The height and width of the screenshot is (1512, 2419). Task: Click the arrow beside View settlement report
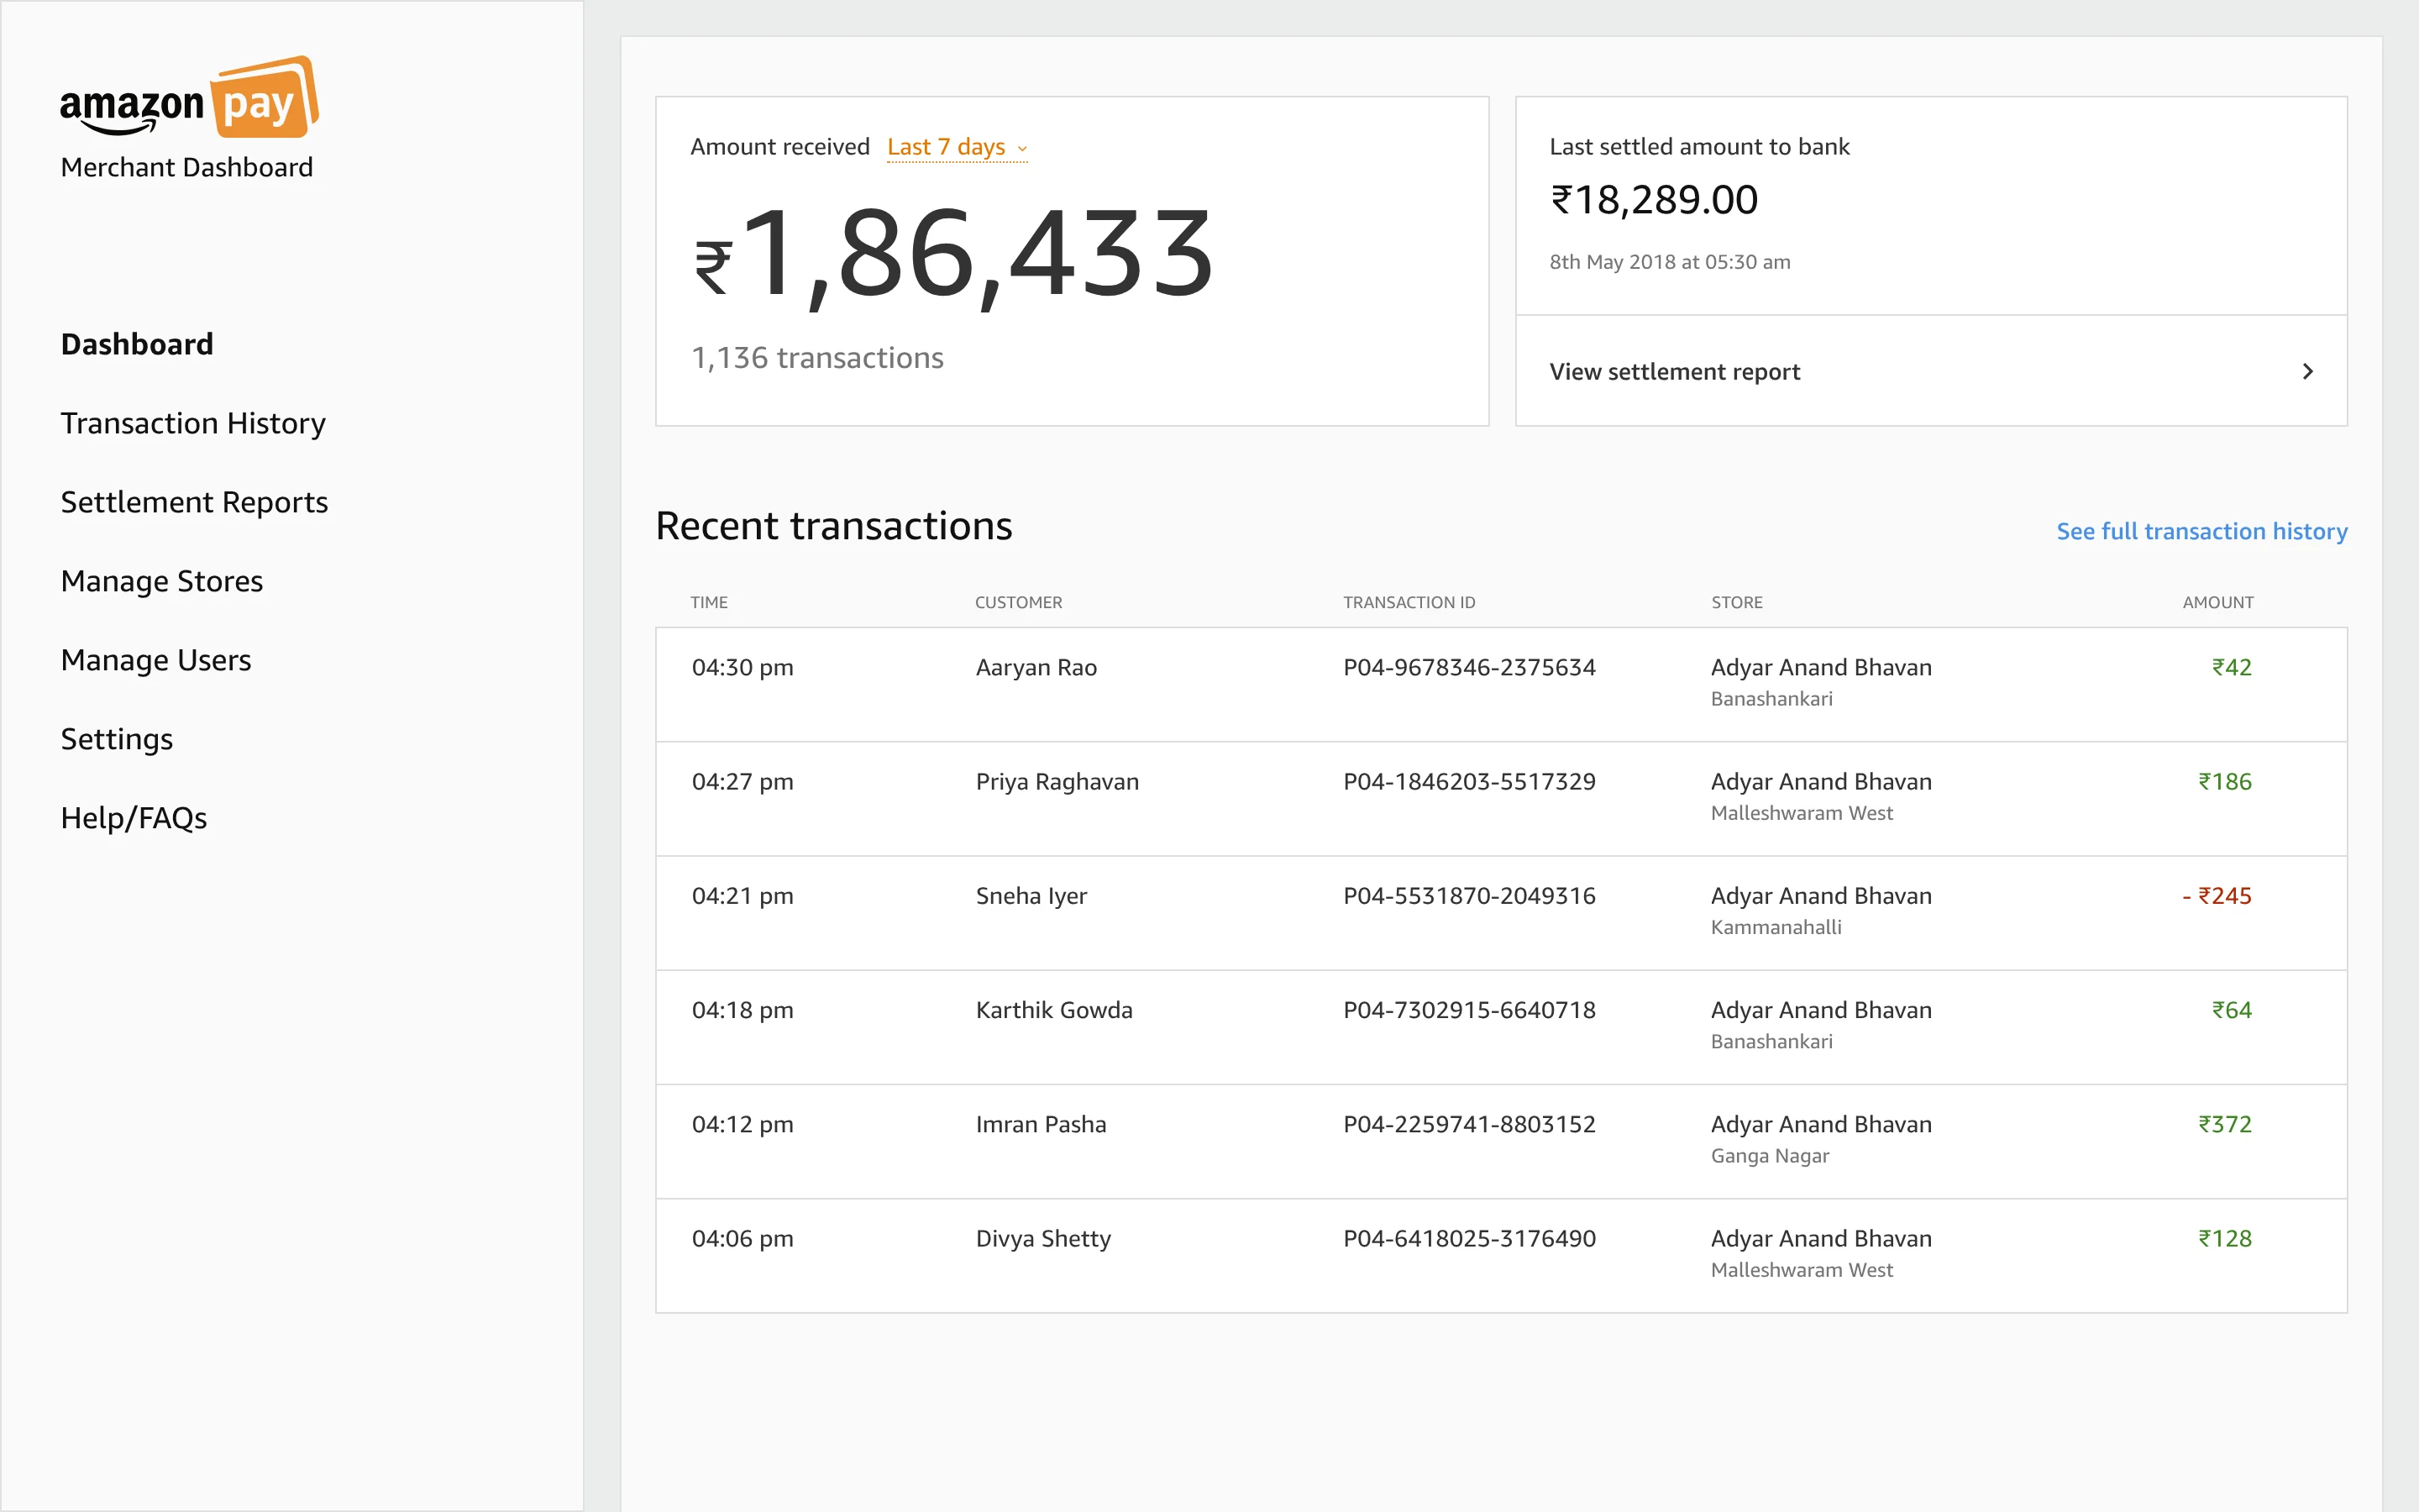click(2307, 371)
